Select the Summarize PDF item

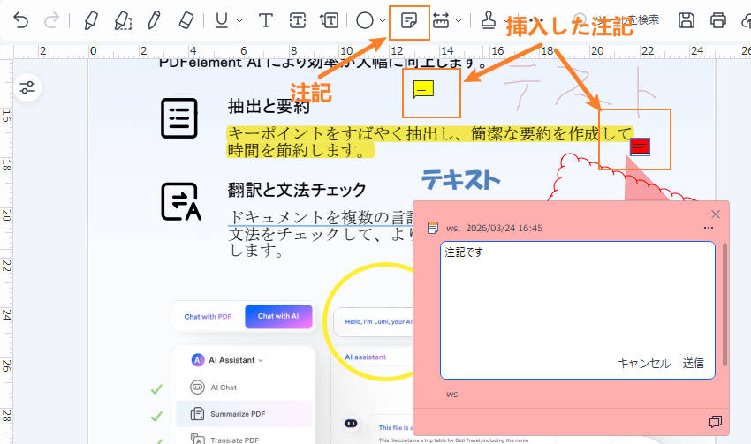pos(244,414)
